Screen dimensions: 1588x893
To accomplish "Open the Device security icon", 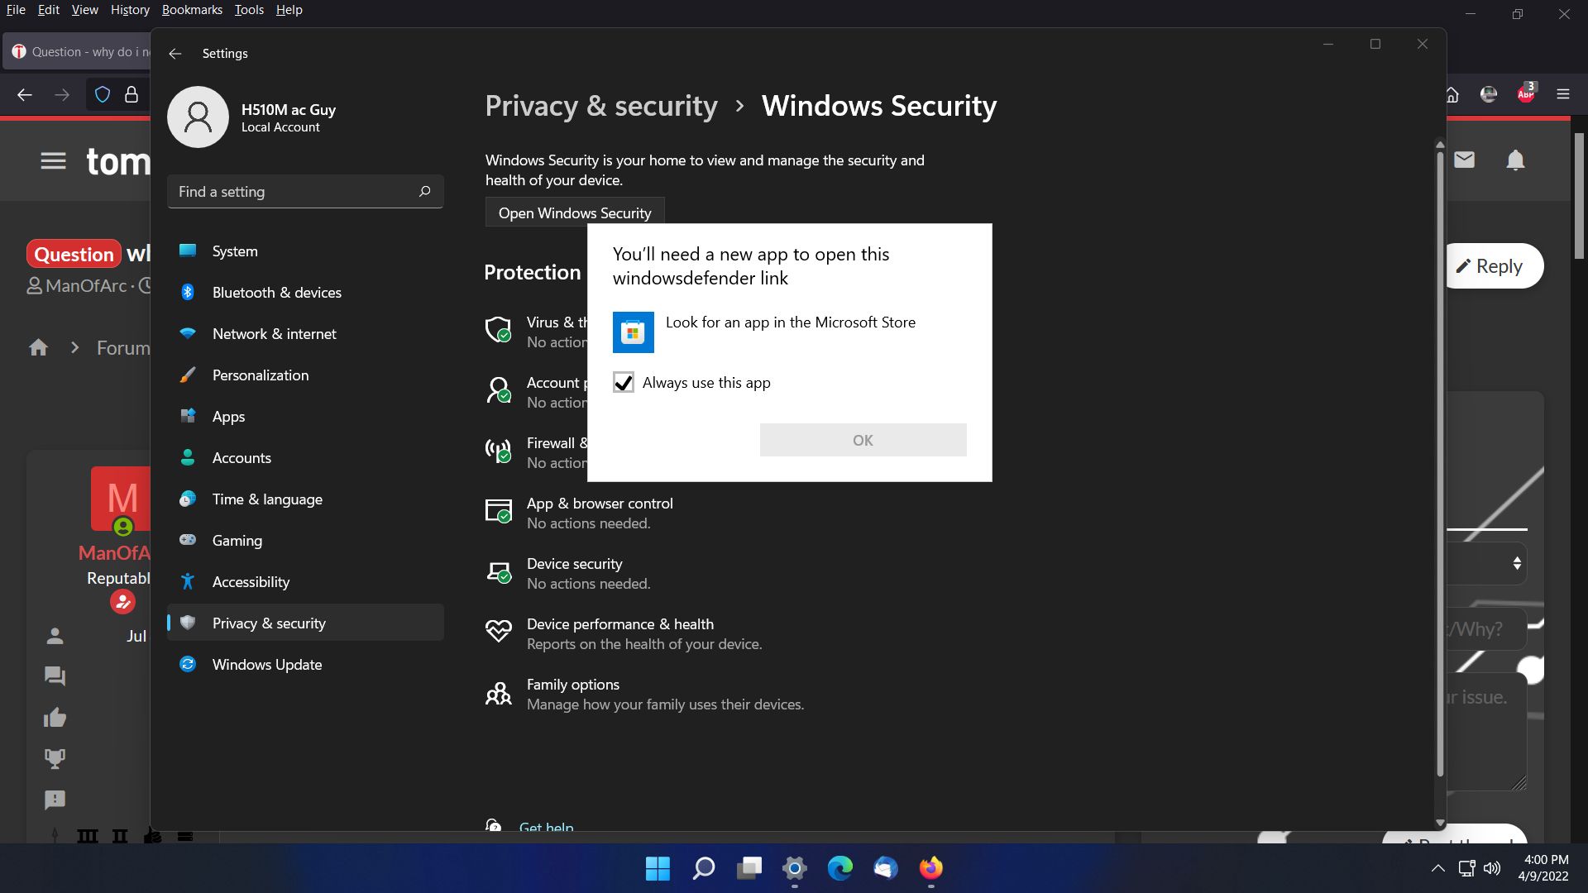I will click(x=498, y=571).
